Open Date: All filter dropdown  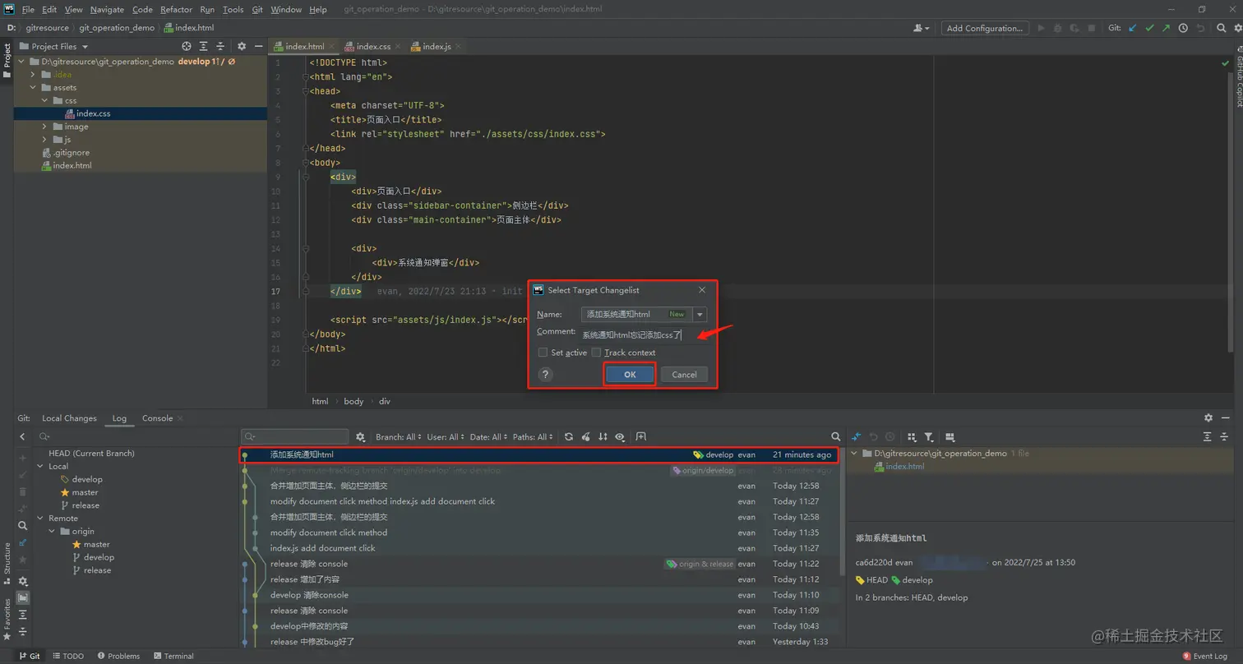(489, 437)
